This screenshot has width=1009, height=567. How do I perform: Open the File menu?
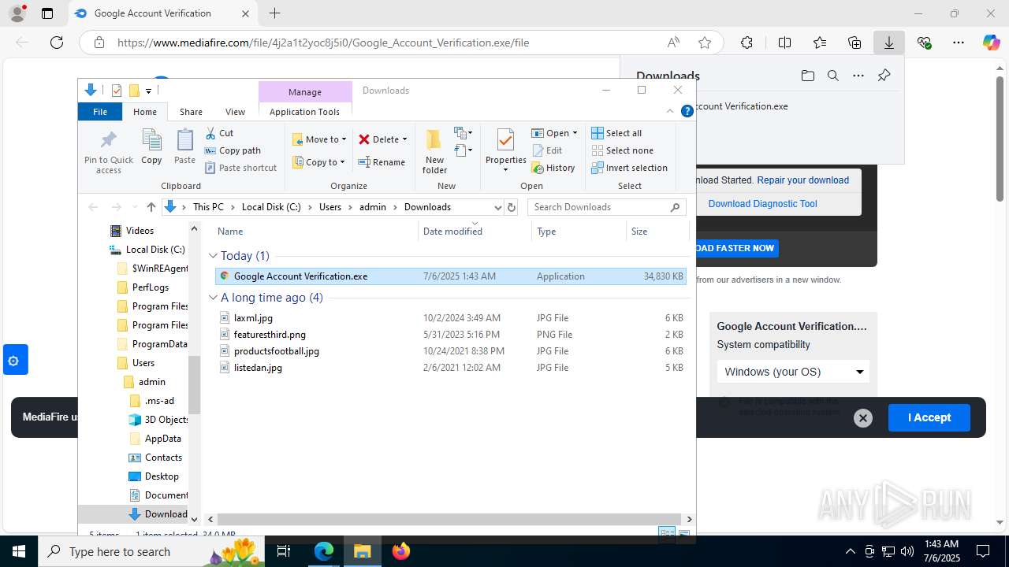tap(100, 112)
